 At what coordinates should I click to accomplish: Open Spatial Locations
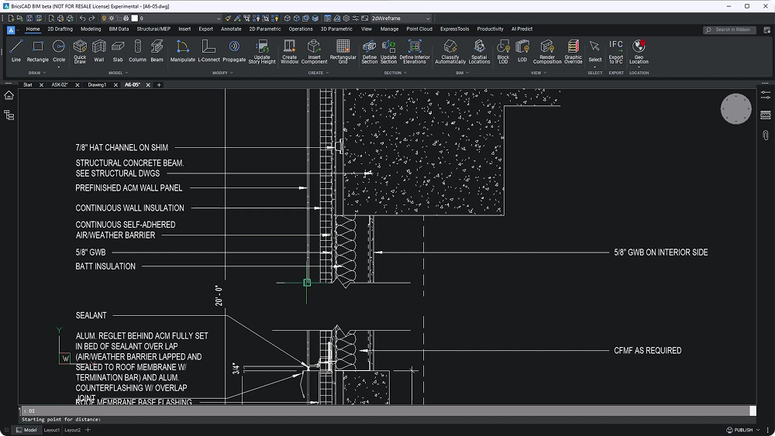pos(479,51)
